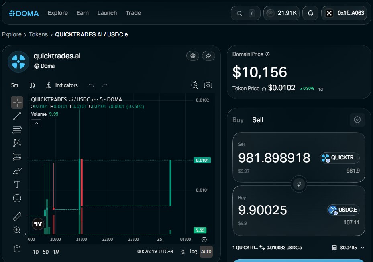373x262 pixels.
Task: Click the TradingView logo
Action: pos(38,224)
